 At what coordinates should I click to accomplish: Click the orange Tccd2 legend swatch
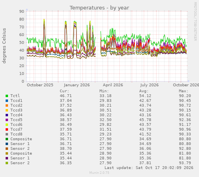[x=7, y=105]
